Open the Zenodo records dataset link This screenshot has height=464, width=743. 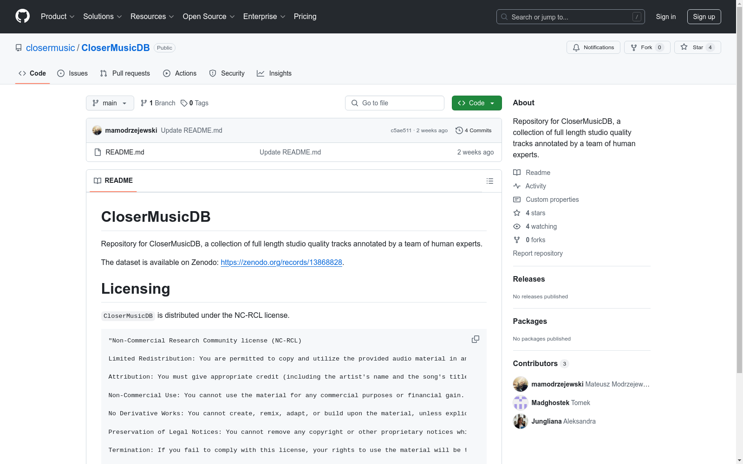[x=281, y=262]
